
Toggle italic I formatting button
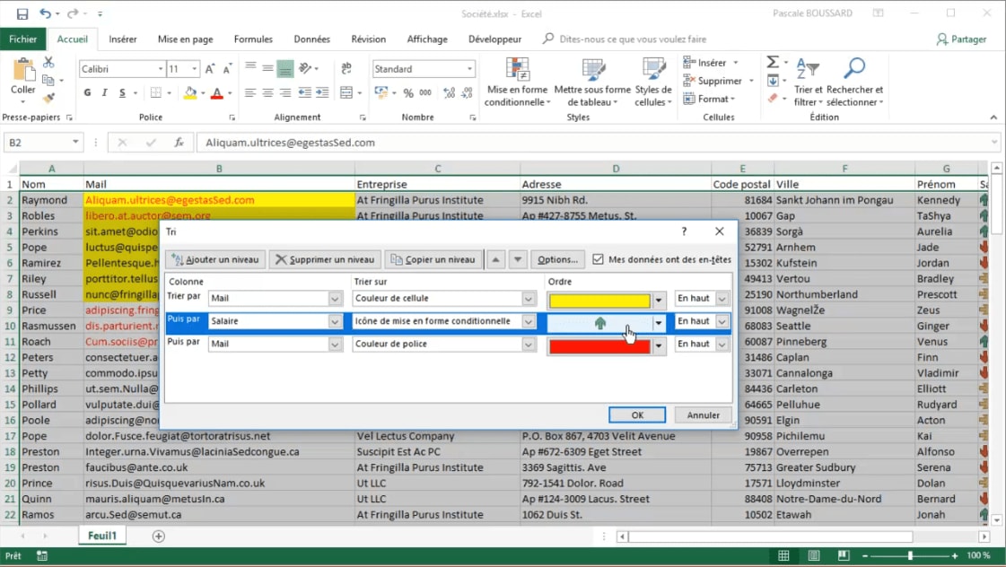click(105, 92)
